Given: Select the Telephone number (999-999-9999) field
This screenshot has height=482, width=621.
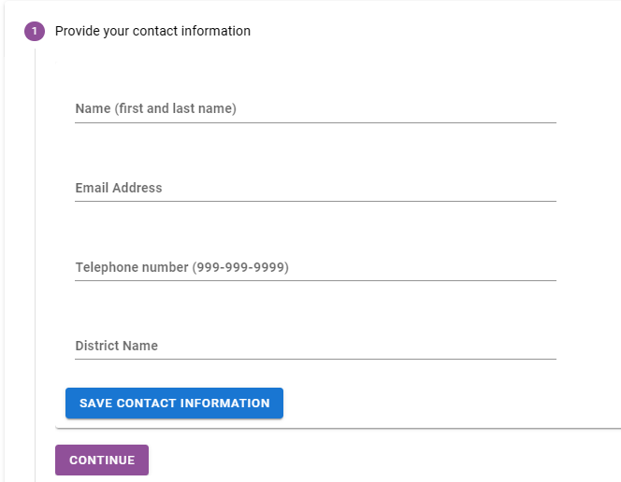Looking at the screenshot, I should [315, 267].
